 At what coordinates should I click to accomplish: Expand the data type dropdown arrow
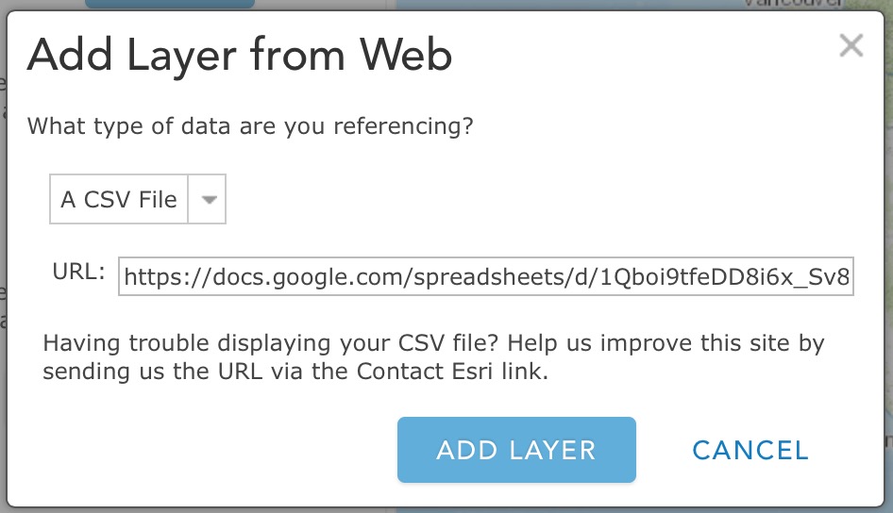point(209,199)
